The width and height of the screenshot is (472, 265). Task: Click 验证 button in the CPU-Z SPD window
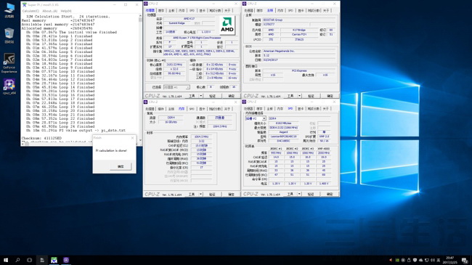click(x=311, y=194)
